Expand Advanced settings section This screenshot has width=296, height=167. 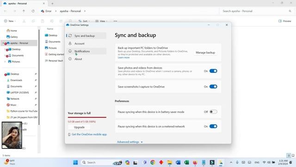point(130,142)
